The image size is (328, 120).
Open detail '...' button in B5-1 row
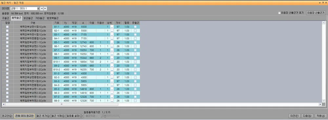[112, 42]
